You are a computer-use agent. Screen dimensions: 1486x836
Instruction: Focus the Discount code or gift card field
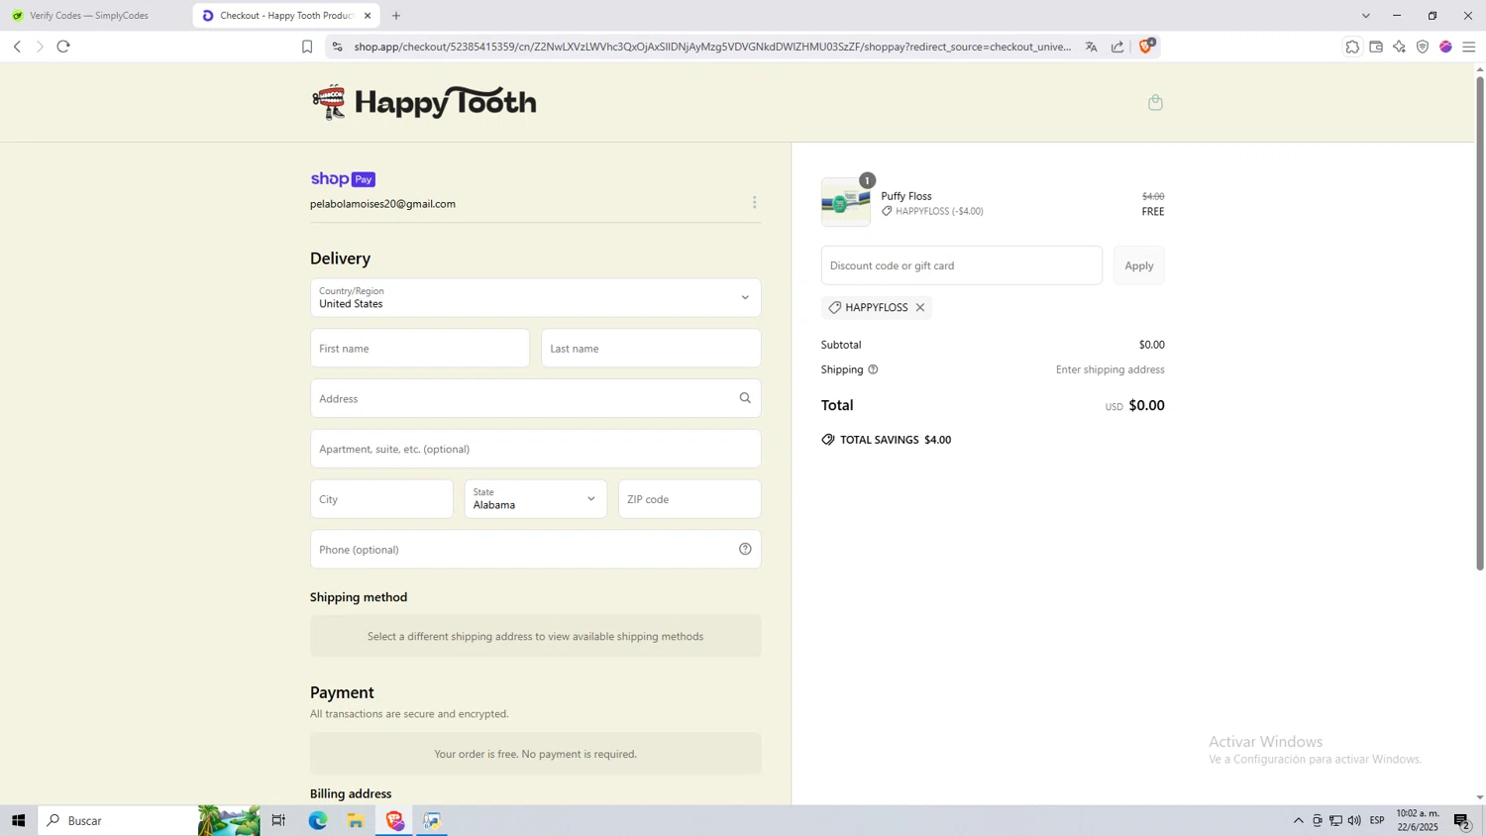click(962, 265)
